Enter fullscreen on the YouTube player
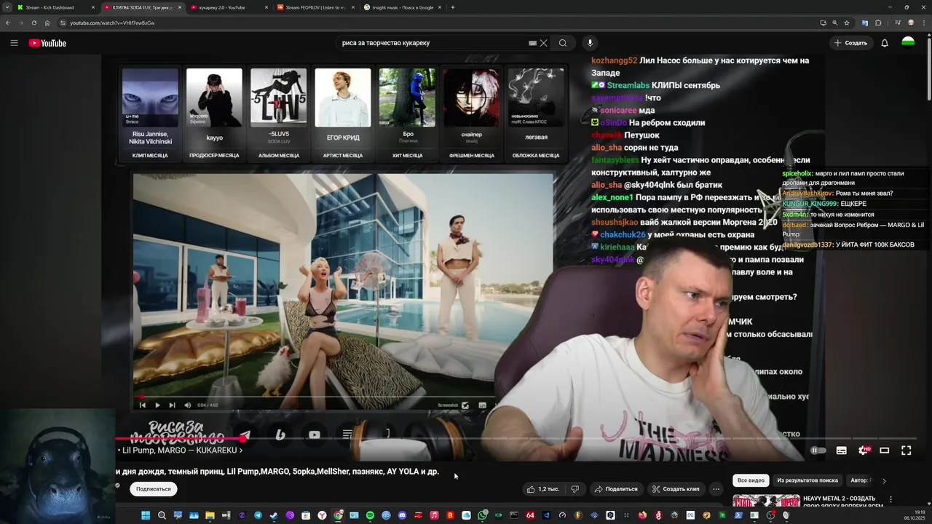Viewport: 932px width, 524px height. (907, 450)
